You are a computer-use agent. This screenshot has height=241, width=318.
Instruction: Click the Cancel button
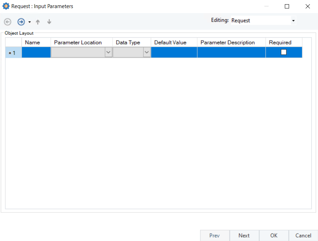pos(303,235)
